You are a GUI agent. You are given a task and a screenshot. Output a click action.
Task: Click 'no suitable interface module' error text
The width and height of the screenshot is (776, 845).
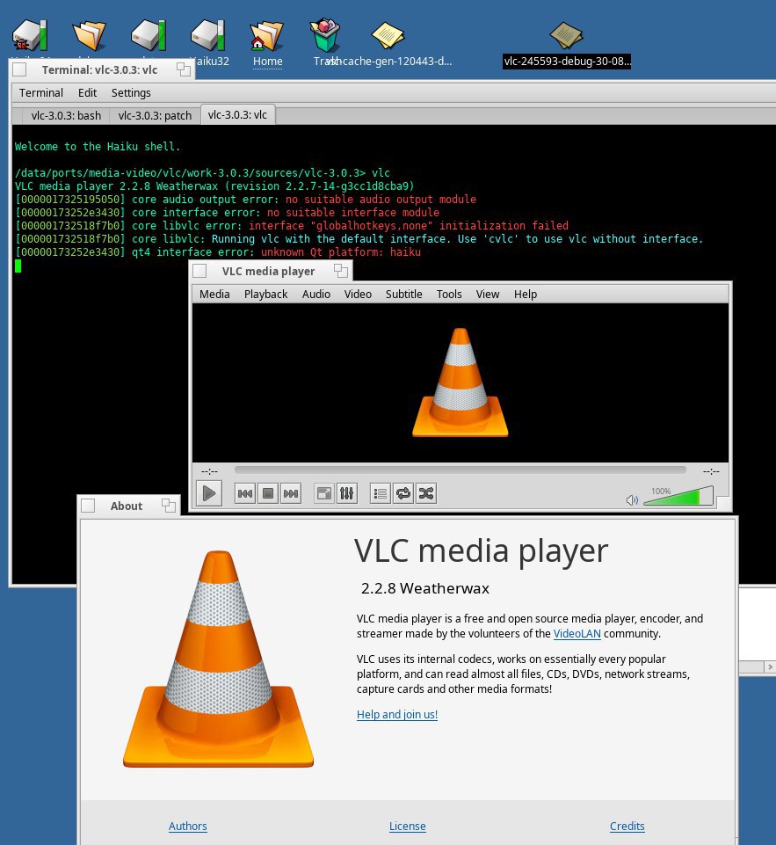(353, 213)
